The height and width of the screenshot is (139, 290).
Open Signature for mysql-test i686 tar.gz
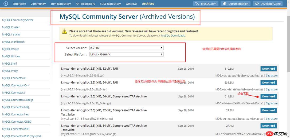(272, 119)
